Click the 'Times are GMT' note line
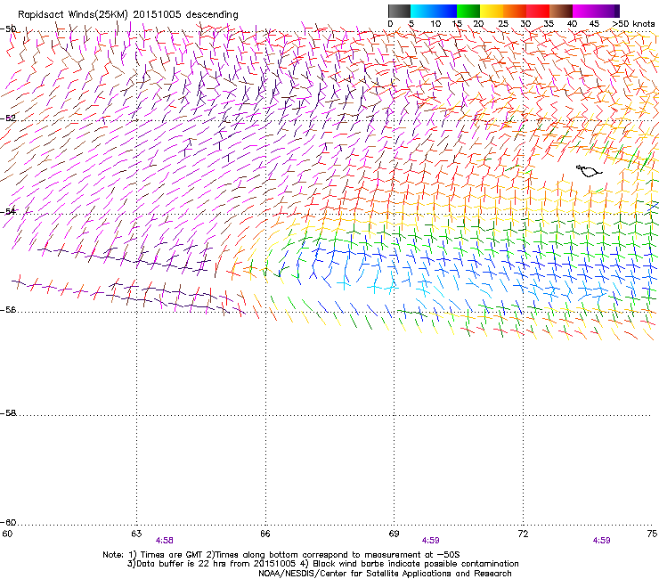 281,555
